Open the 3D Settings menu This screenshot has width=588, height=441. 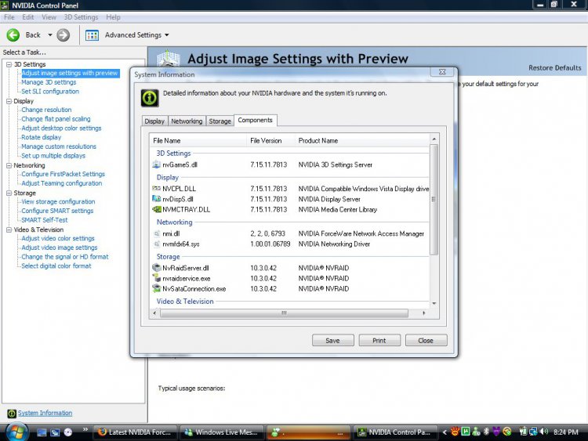pyautogui.click(x=81, y=17)
